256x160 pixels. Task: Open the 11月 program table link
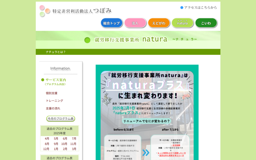(73, 144)
